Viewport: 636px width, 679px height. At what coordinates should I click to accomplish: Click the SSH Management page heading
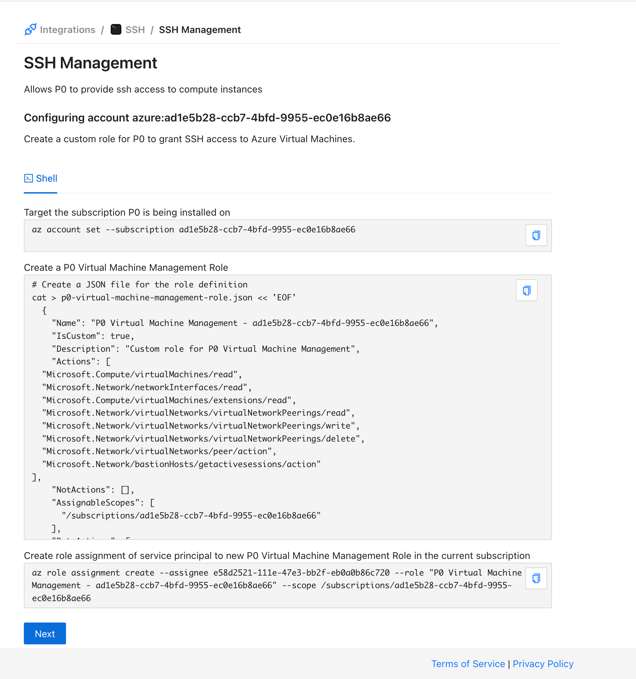[91, 63]
